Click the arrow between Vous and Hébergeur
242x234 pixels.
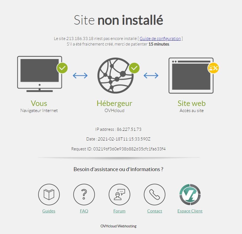(80, 75)
